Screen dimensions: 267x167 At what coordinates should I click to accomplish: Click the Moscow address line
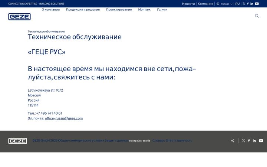coord(34,95)
